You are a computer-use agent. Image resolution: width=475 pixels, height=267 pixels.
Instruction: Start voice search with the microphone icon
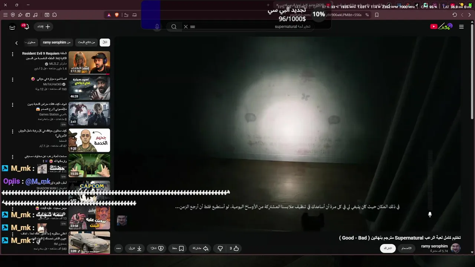point(157,27)
